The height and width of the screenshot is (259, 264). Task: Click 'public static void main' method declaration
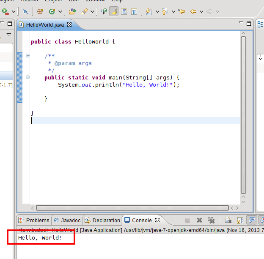click(x=112, y=78)
